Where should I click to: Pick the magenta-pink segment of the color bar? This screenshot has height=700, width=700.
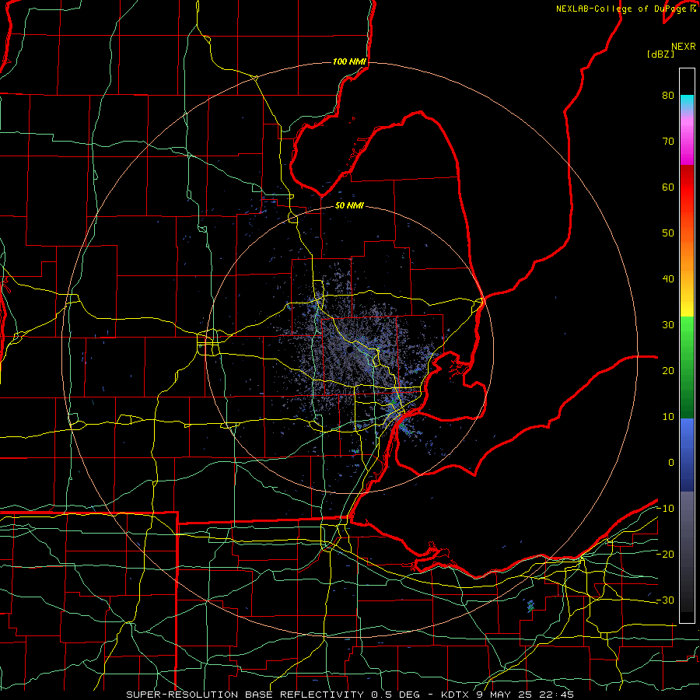click(x=687, y=141)
